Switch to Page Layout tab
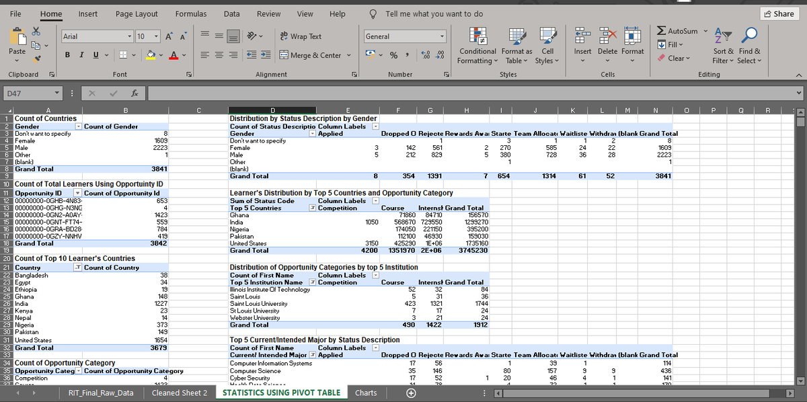The height and width of the screenshot is (402, 807). point(137,13)
